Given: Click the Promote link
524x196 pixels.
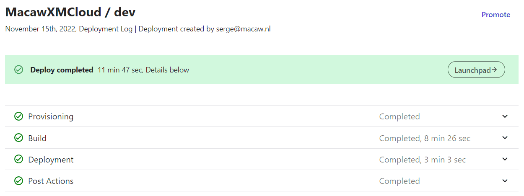Looking at the screenshot, I should 496,15.
